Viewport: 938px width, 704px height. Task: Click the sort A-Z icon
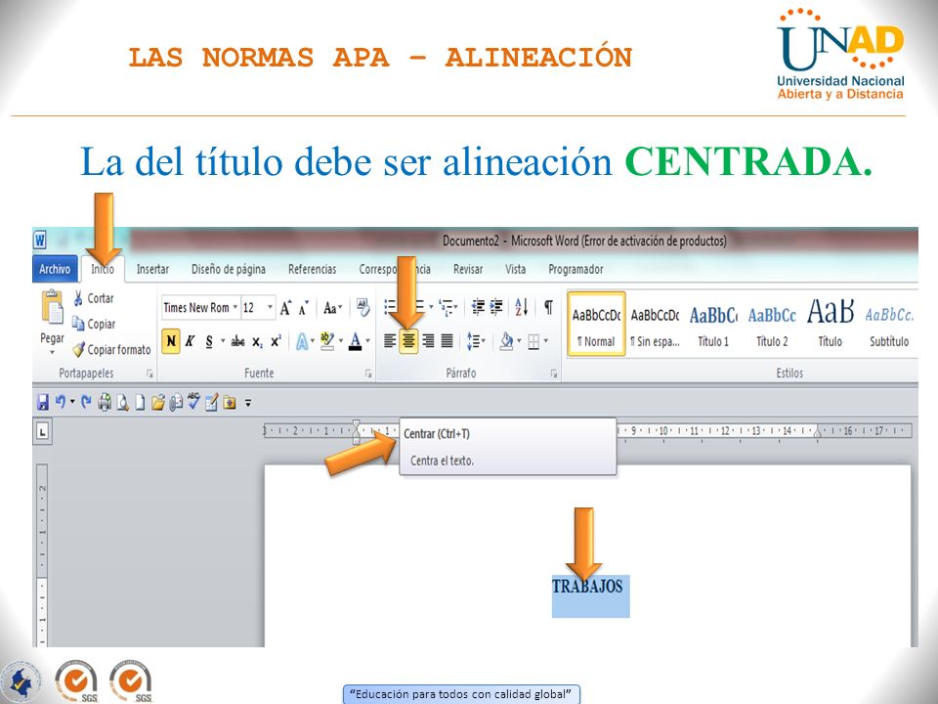pyautogui.click(x=521, y=307)
